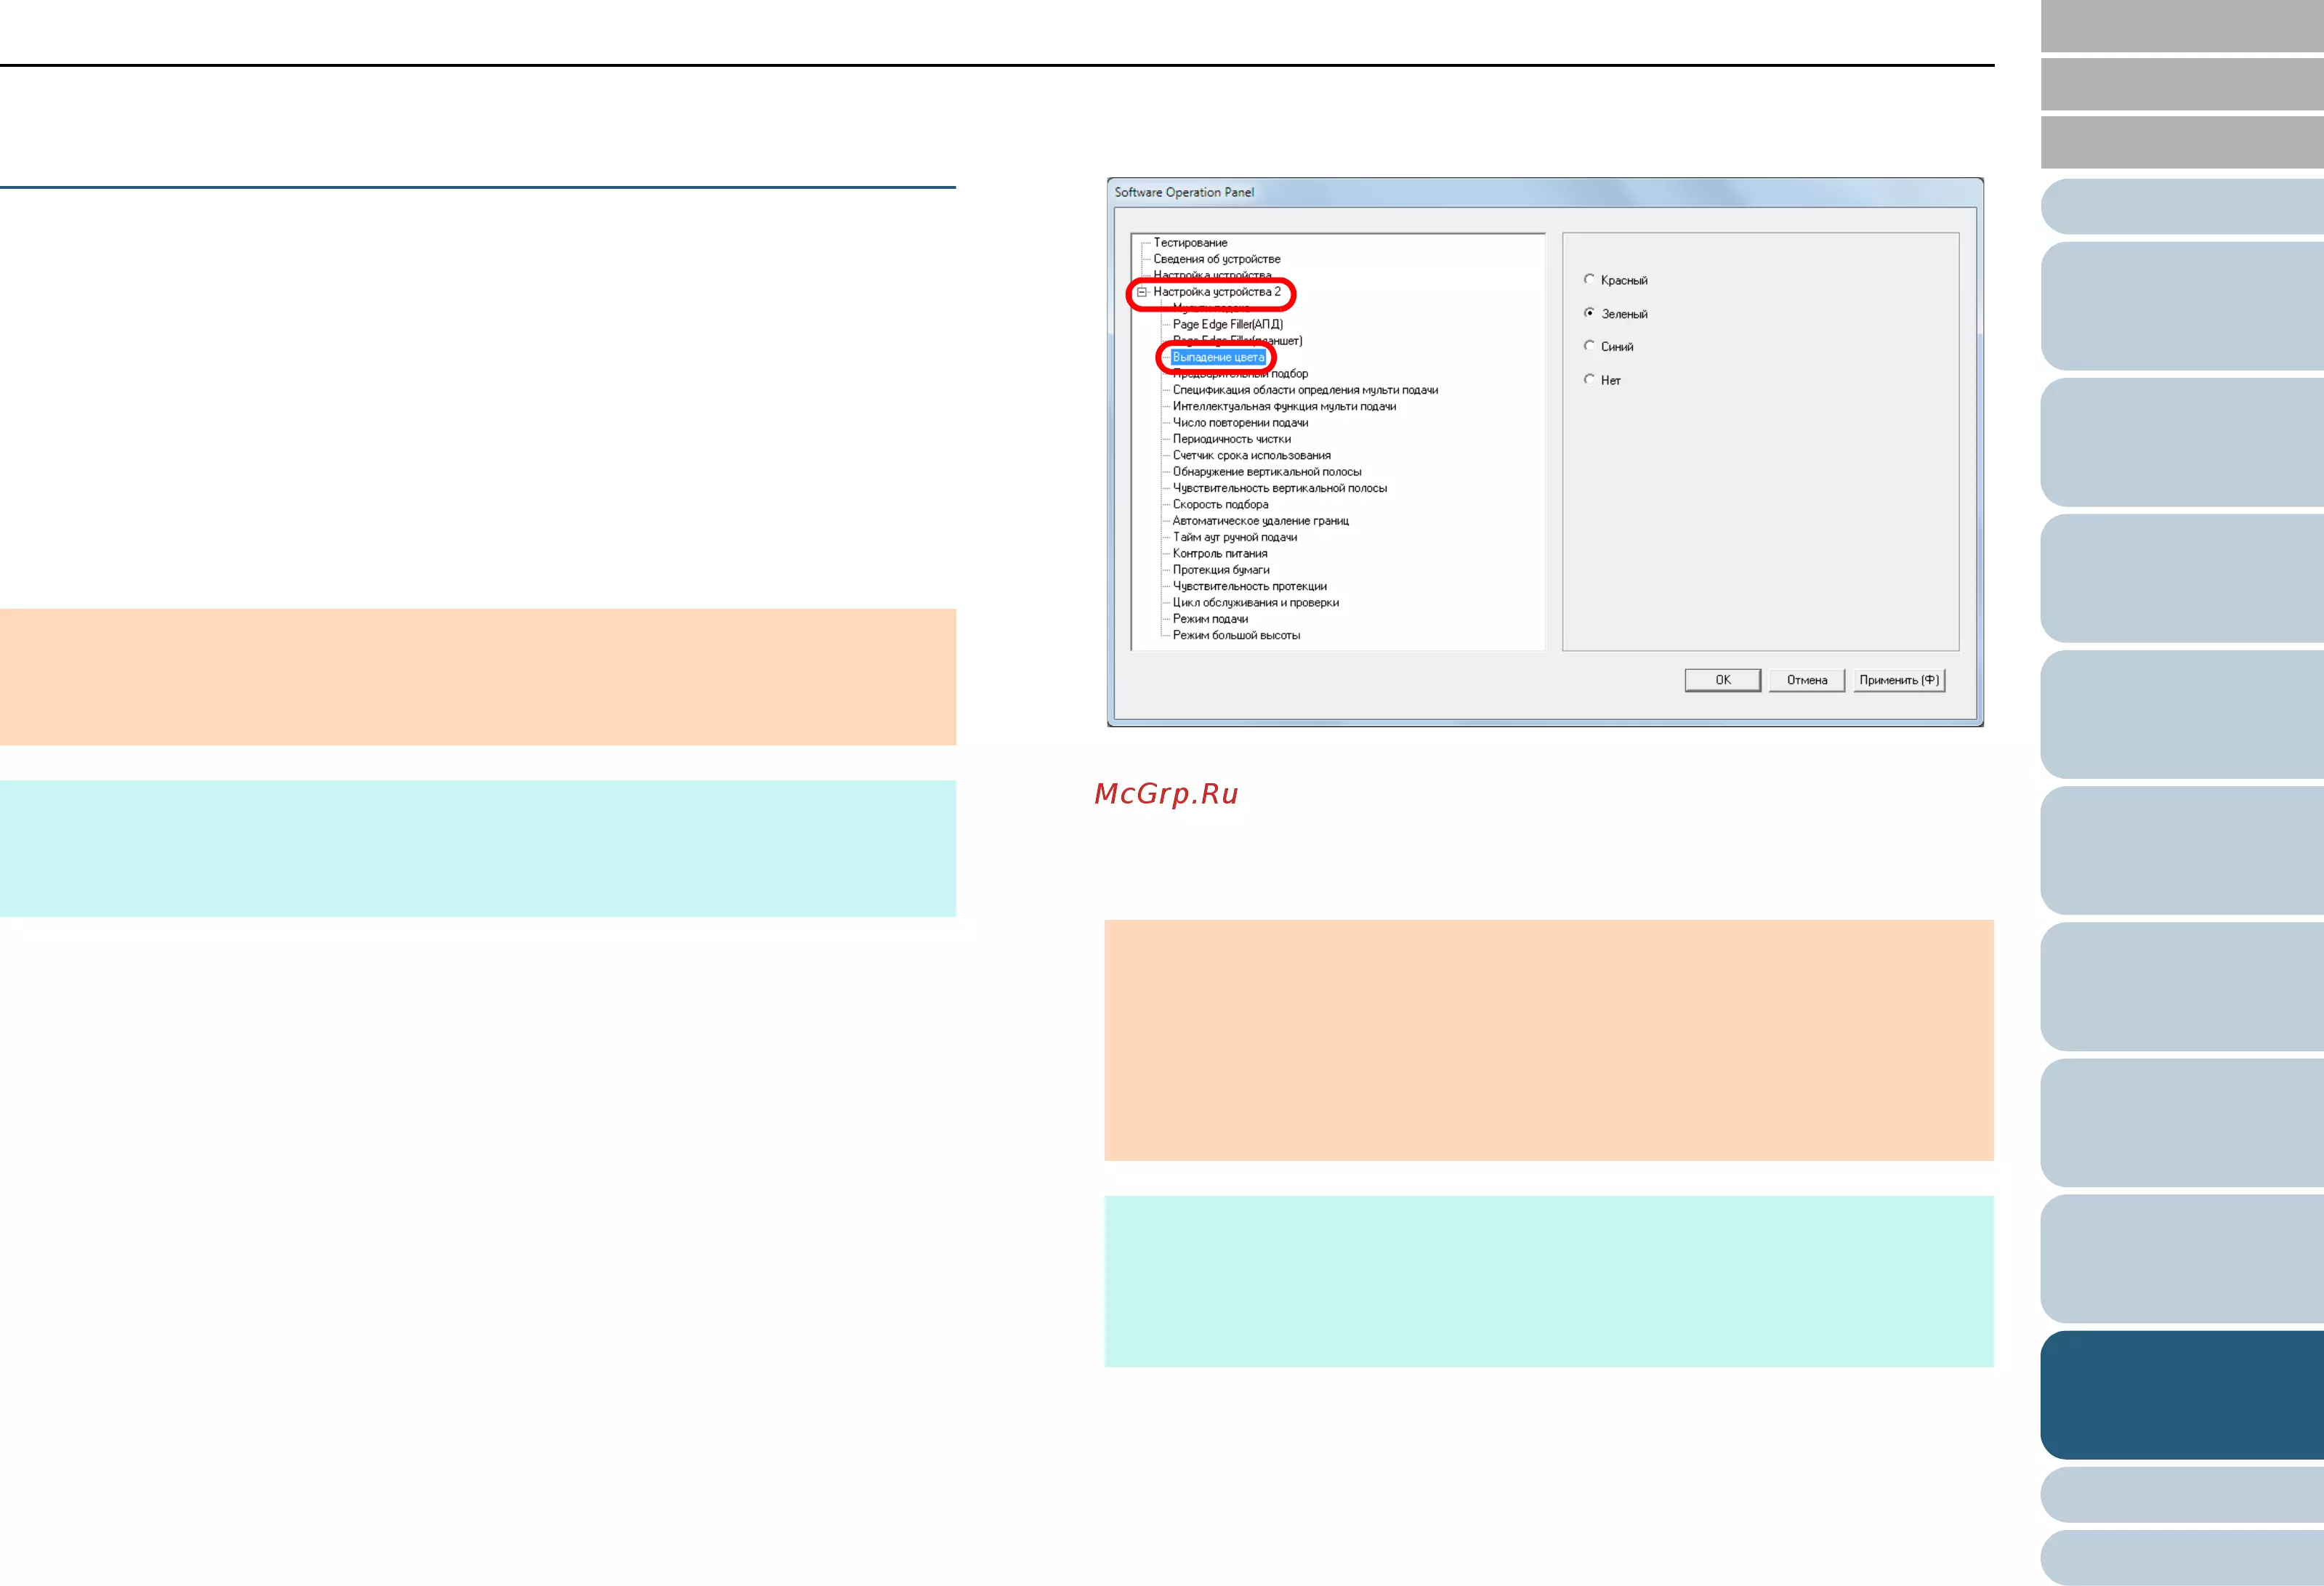Open Контроль питания setting

1219,554
